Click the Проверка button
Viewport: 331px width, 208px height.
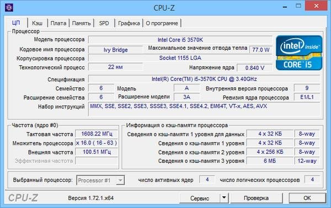point(256,198)
